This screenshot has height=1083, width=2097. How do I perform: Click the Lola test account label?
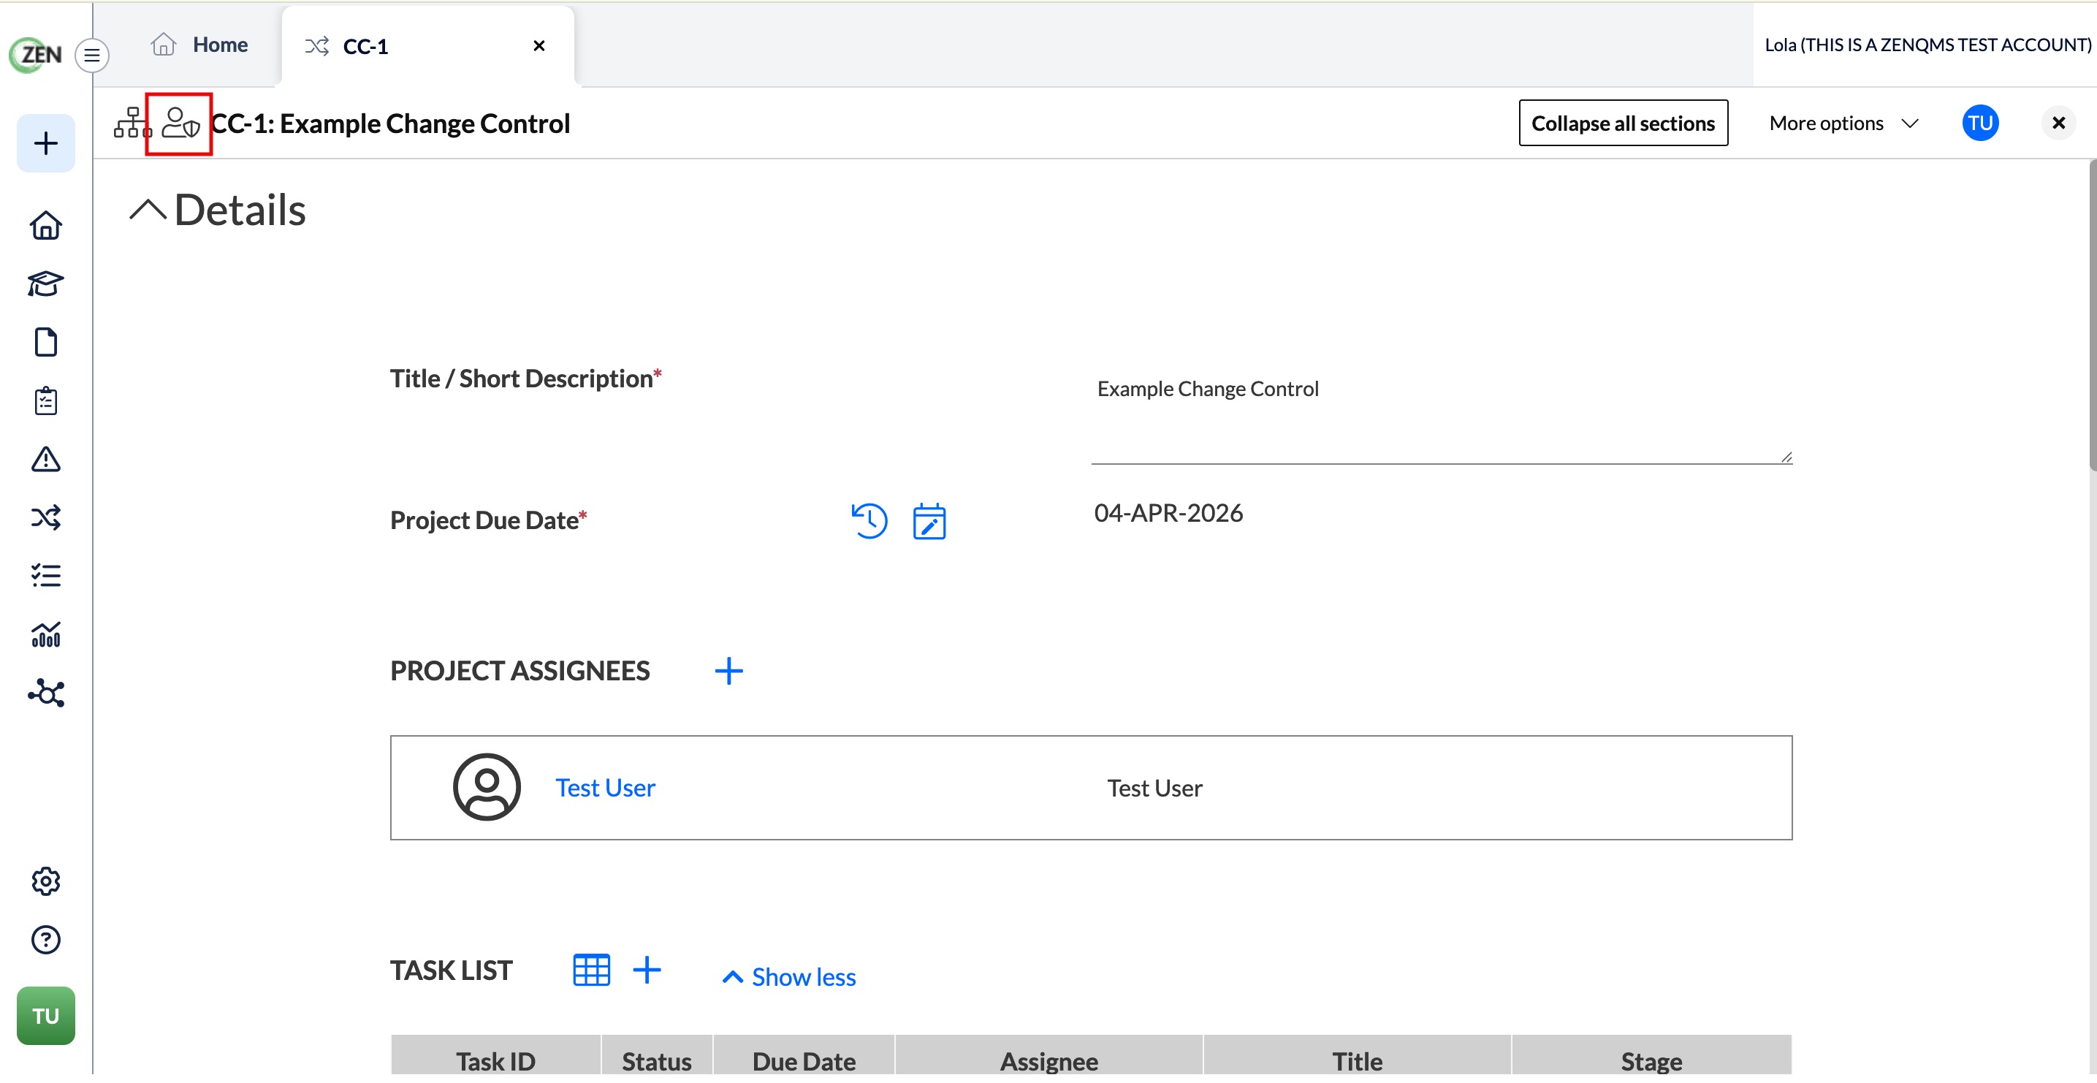[1927, 45]
